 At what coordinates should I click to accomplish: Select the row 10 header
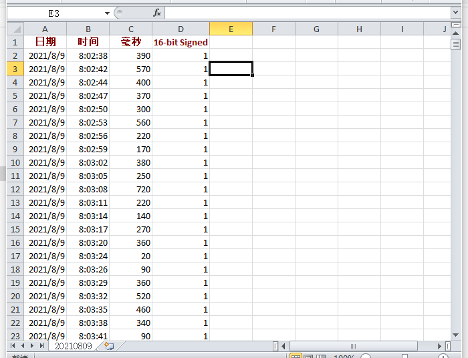pos(15,162)
